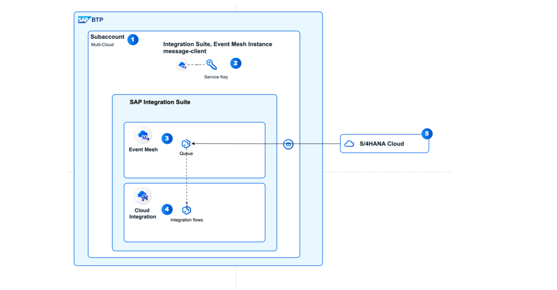The height and width of the screenshot is (290, 557).
Task: Select the Subaccount label
Action: pyautogui.click(x=107, y=37)
